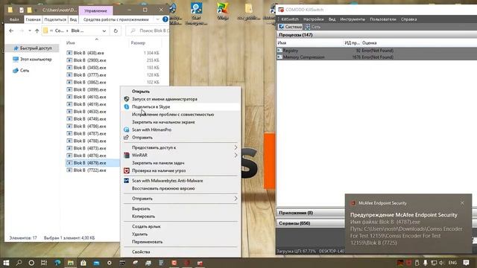Screen dimensions: 477x268
Task: Click the Поиск search box in Explorer
Action: coord(148,31)
